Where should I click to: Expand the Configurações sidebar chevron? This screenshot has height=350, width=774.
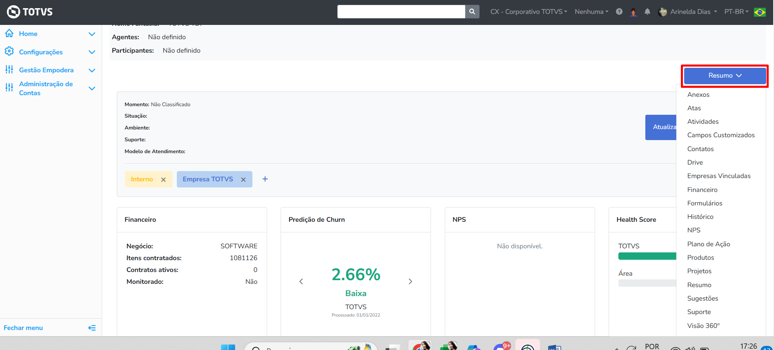[92, 52]
